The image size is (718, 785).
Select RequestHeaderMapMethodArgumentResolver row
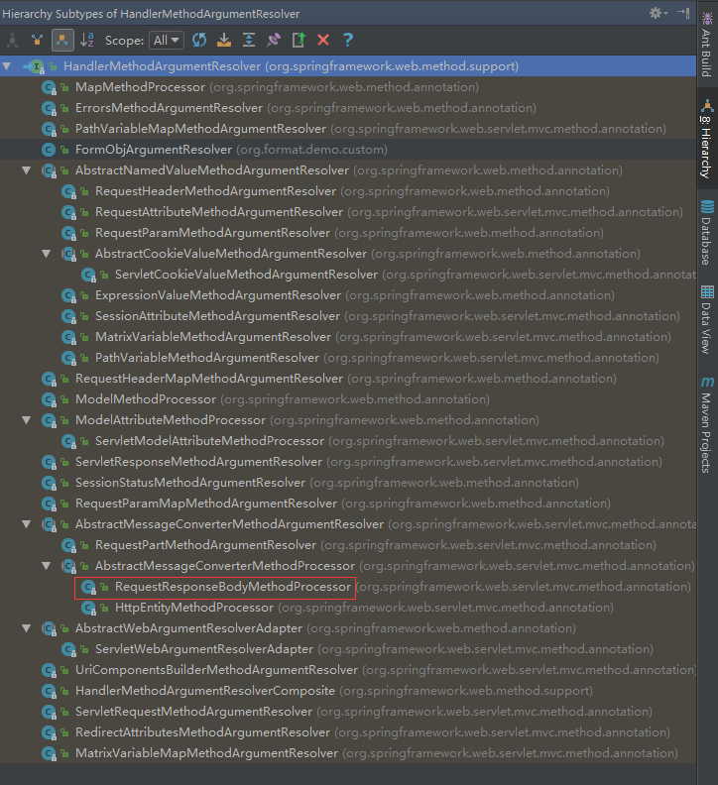(x=348, y=379)
